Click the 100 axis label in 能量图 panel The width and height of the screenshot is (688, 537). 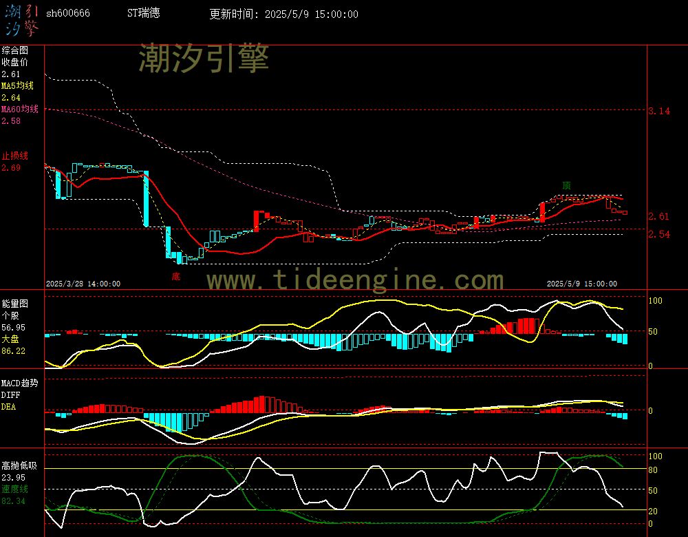click(x=655, y=301)
